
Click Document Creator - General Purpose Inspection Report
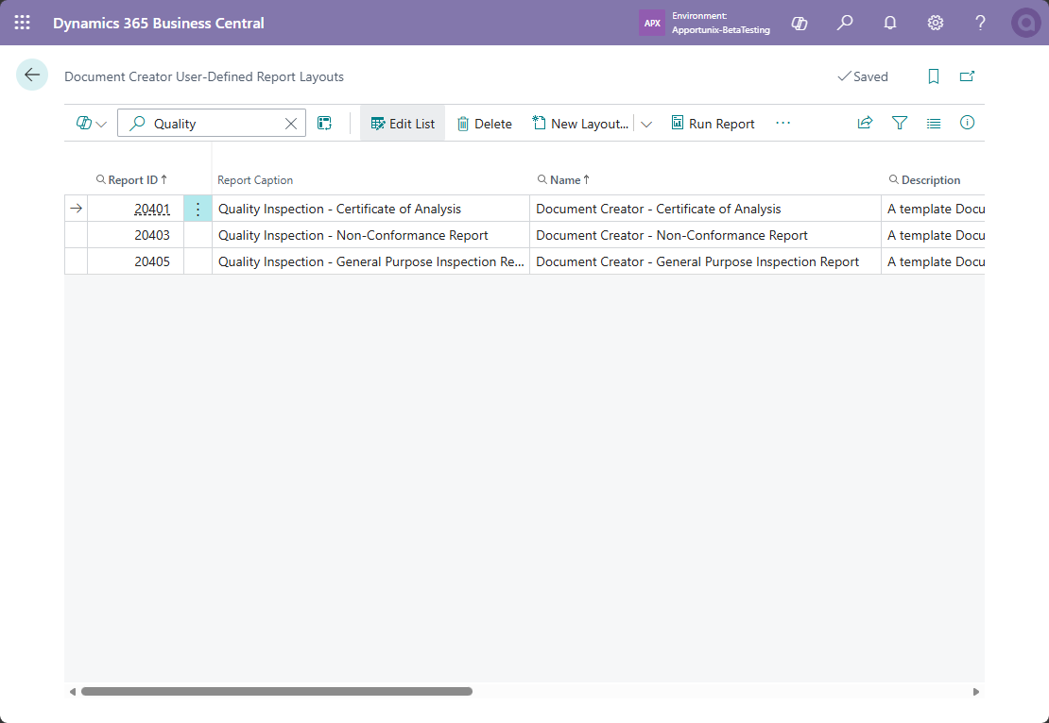pyautogui.click(x=705, y=261)
